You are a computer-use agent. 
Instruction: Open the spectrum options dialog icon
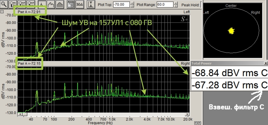coord(71,4)
